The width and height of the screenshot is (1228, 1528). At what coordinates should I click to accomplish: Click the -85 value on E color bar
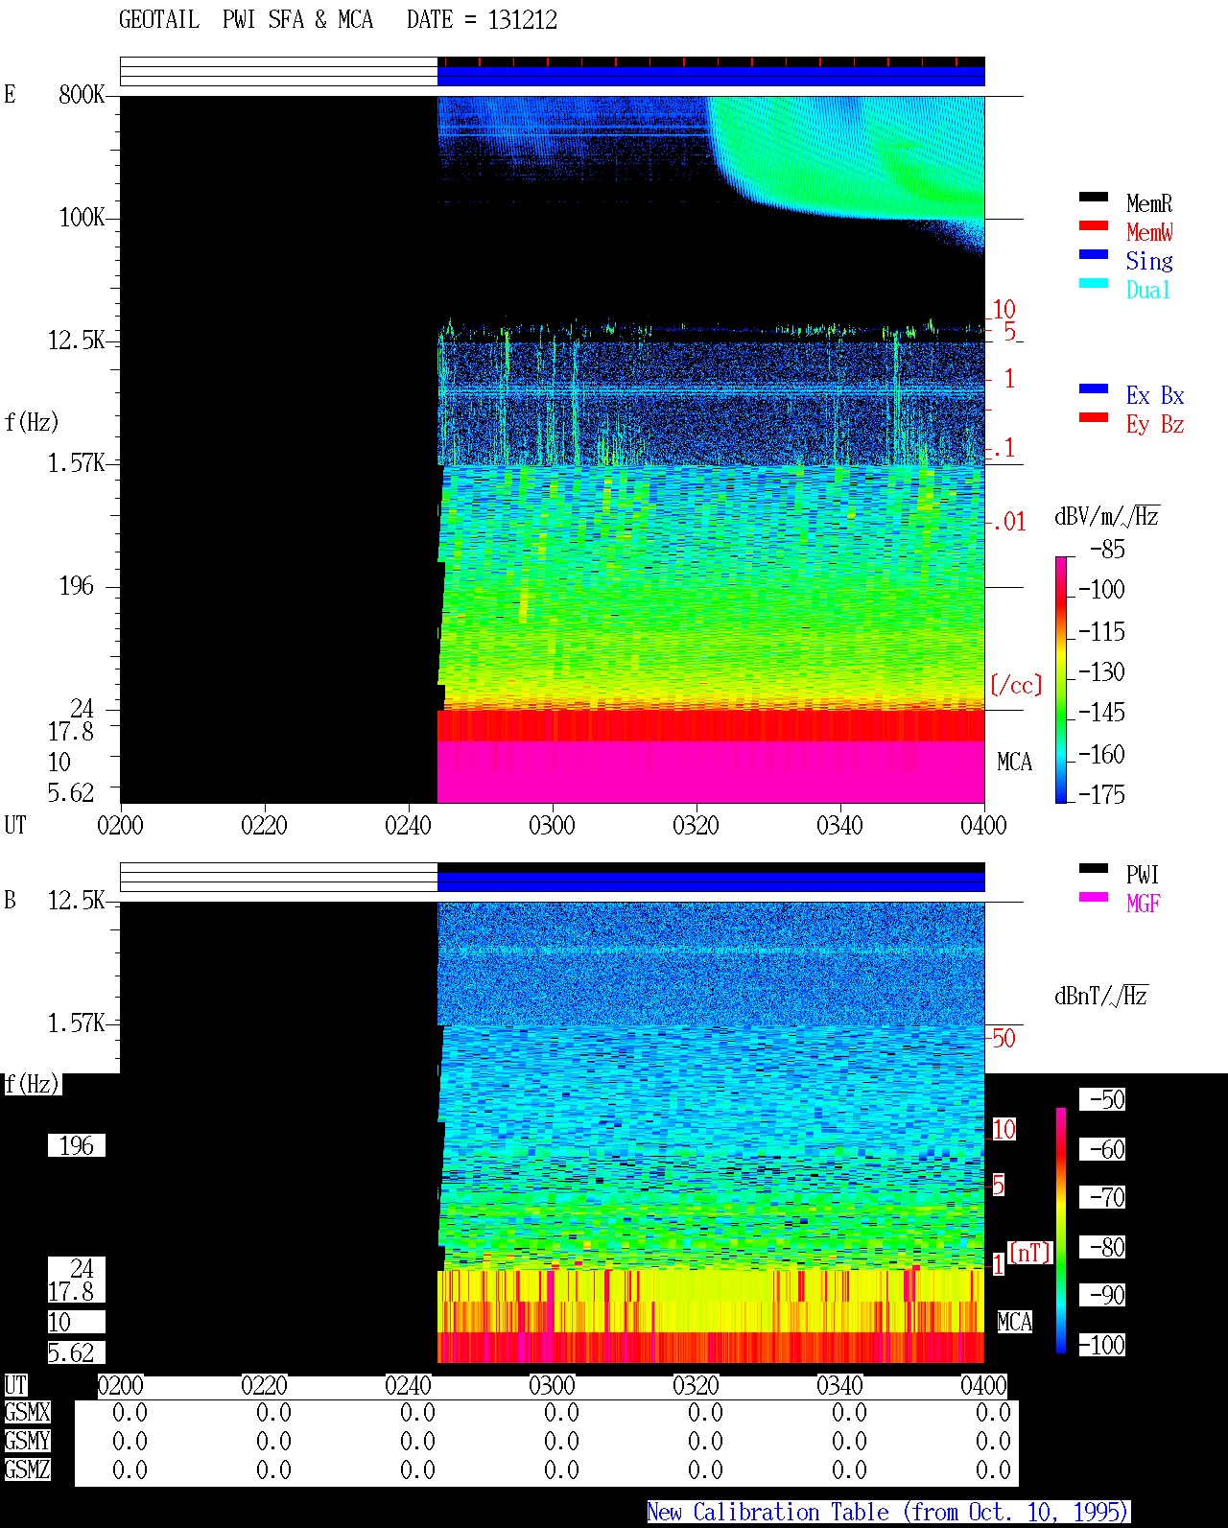point(1107,549)
